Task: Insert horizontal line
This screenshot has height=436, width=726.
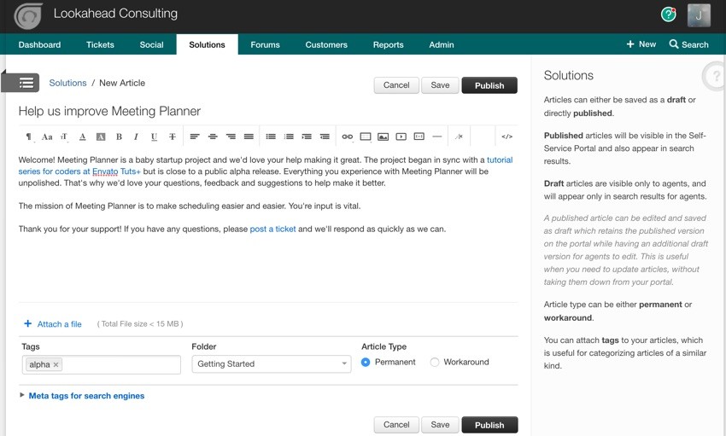Action: coord(436,137)
